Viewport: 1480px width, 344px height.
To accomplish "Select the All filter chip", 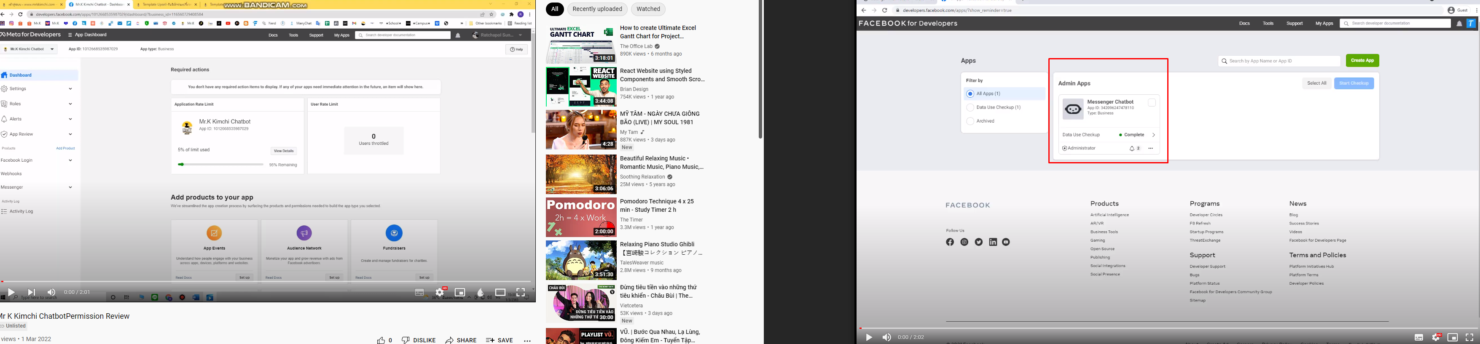I will pos(554,9).
